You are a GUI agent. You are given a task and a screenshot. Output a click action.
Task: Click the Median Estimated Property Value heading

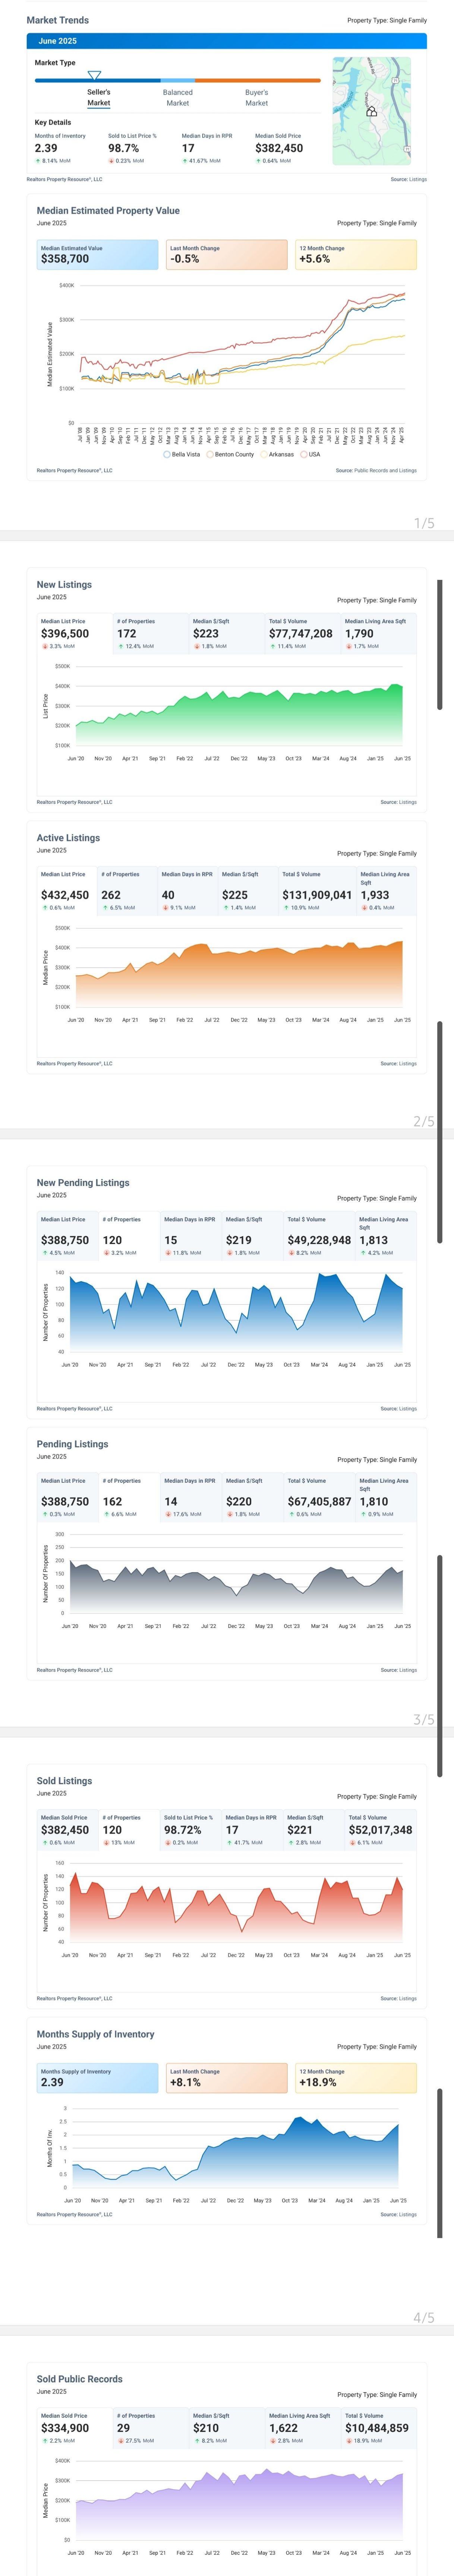click(108, 211)
